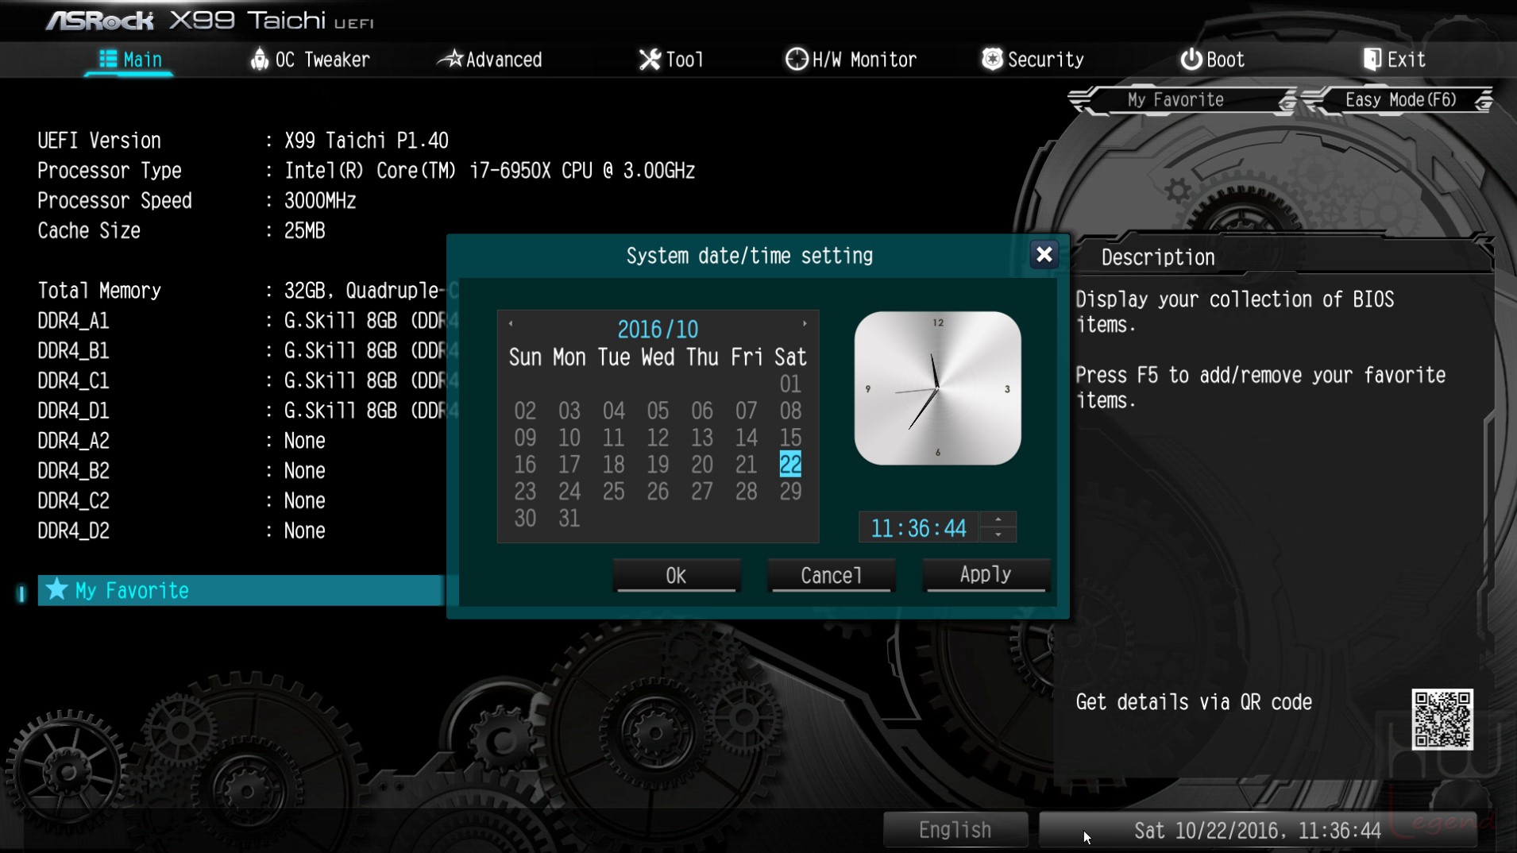This screenshot has height=853, width=1517.
Task: Go to the Exit tab
Action: click(1394, 60)
